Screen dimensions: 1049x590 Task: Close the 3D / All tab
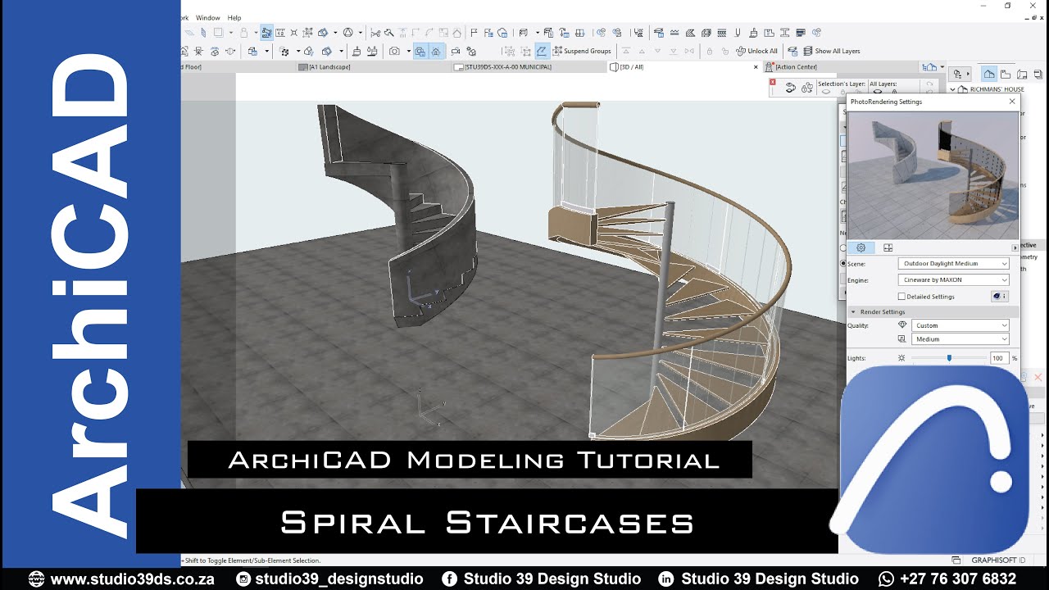[756, 67]
